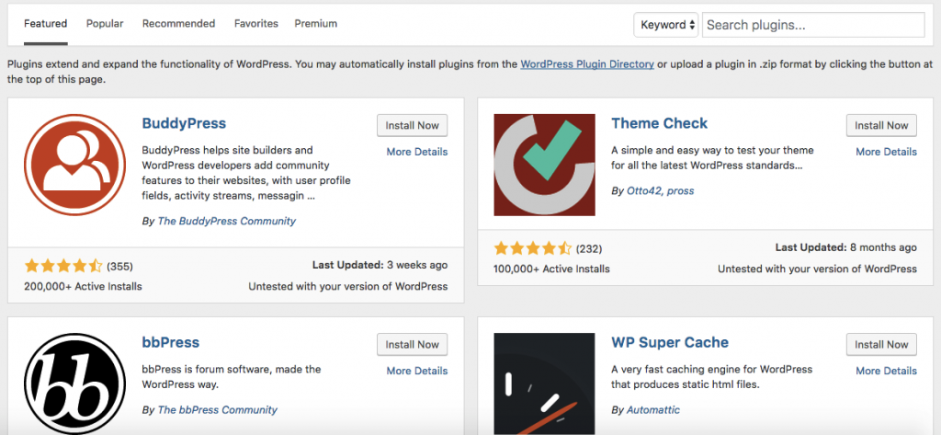Image resolution: width=941 pixels, height=435 pixels.
Task: Select the Premium tab
Action: (316, 24)
